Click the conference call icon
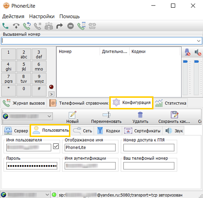 [49, 26]
